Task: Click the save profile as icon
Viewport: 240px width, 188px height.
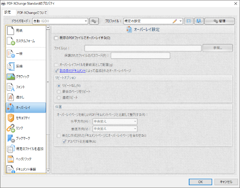Action: [x=199, y=21]
